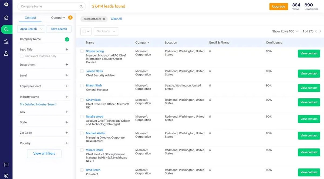Check the Joseph Davis row checkbox
This screenshot has height=179, width=324.
tap(82, 71)
